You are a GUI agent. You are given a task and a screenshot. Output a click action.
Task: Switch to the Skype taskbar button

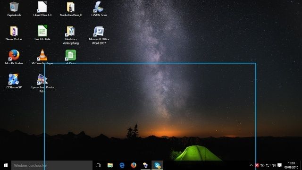pyautogui.click(x=157, y=165)
